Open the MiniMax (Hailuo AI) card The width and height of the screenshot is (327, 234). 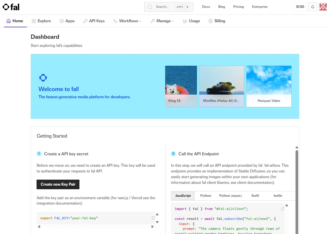click(x=221, y=87)
